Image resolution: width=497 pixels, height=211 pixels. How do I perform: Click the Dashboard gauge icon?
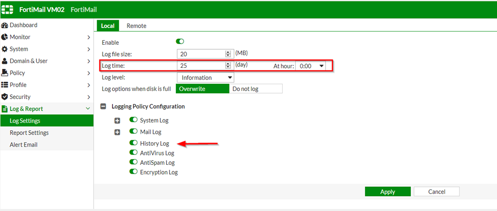click(4, 25)
